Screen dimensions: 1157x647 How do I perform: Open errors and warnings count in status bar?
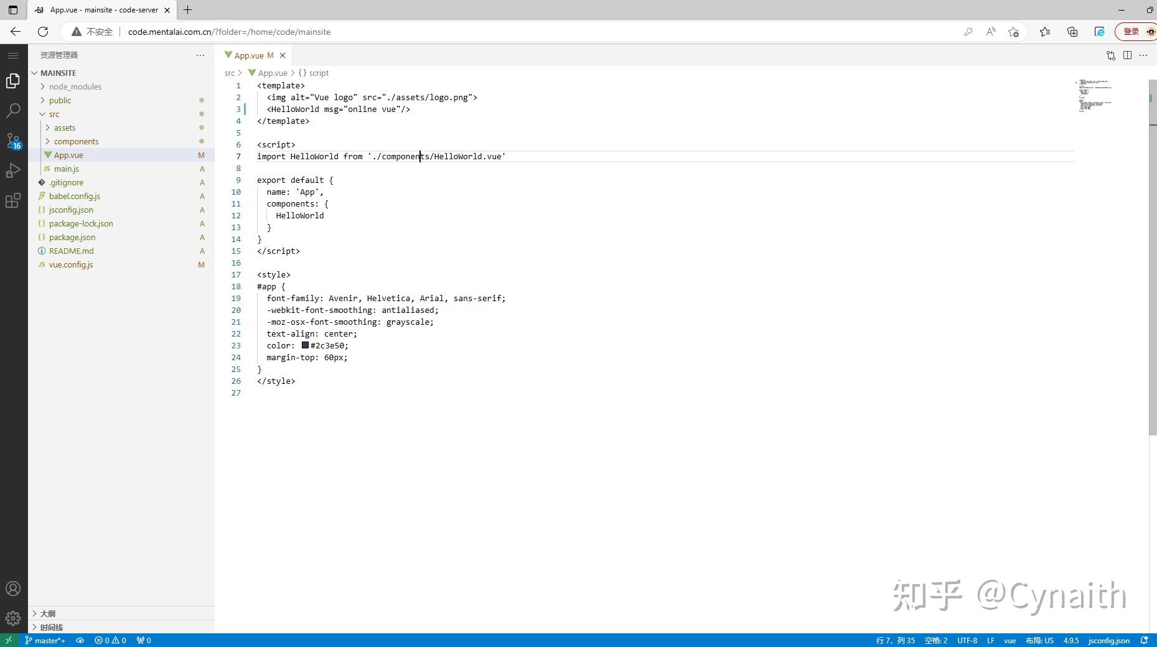[110, 640]
